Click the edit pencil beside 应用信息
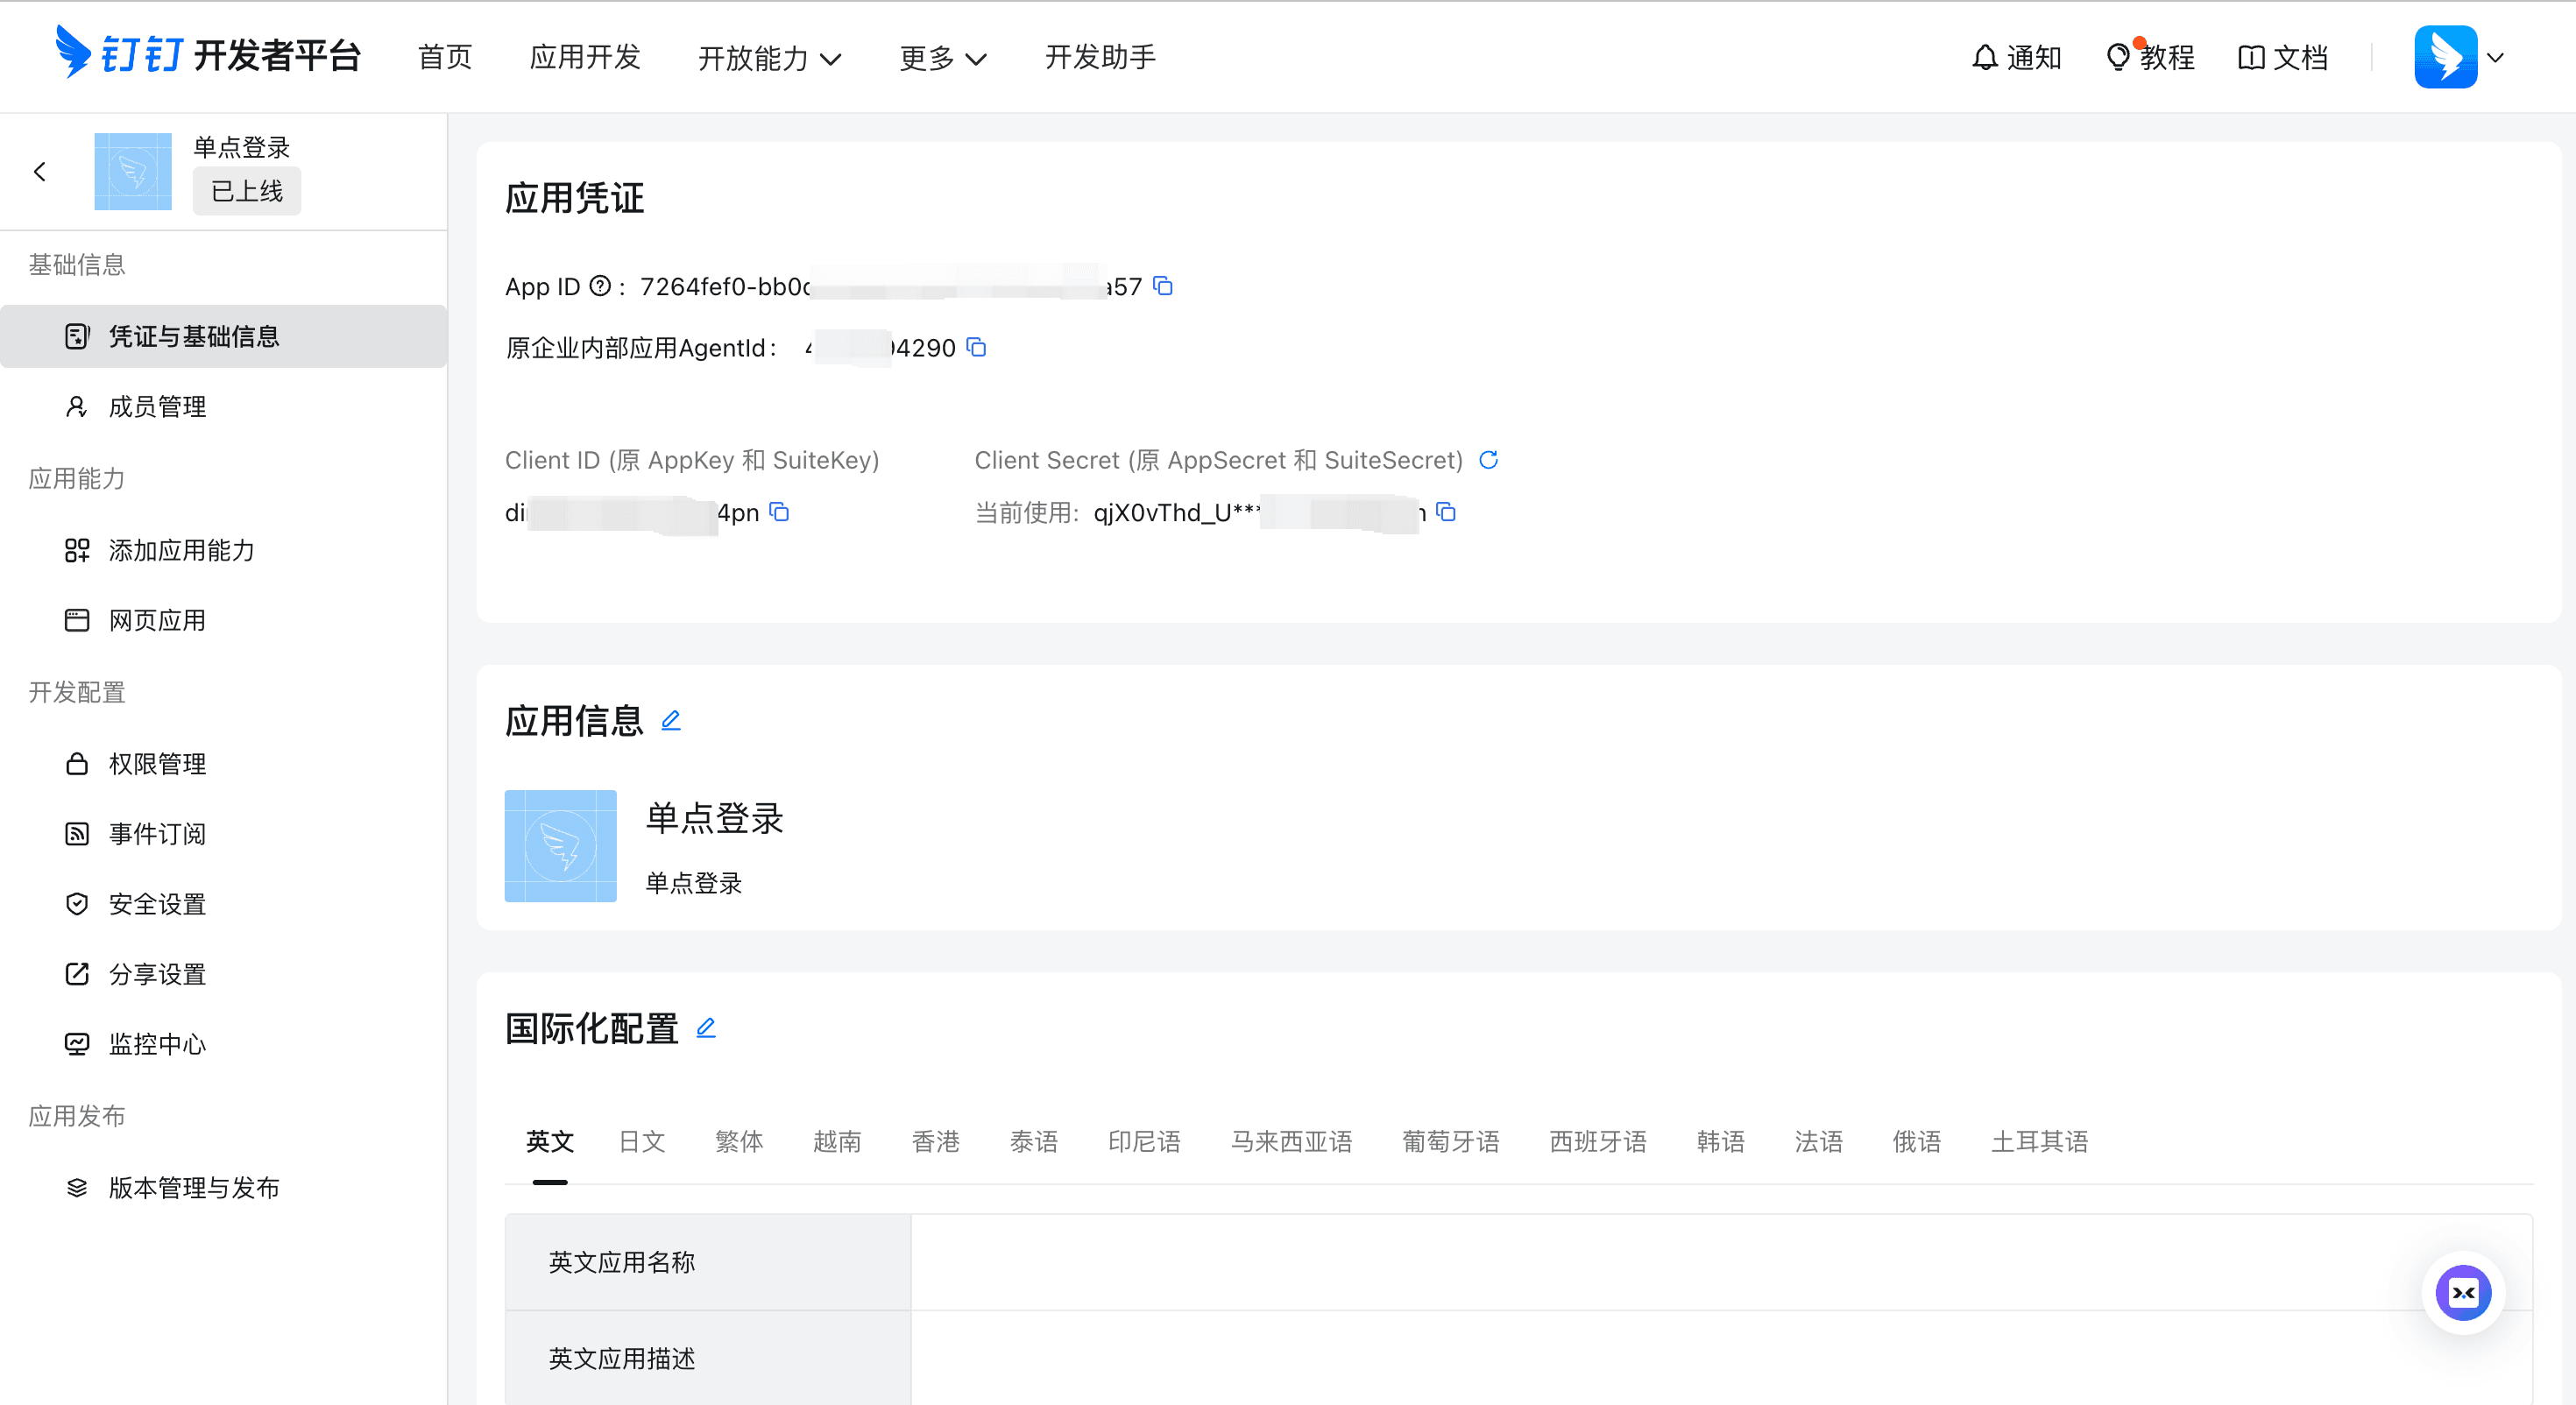Viewport: 2576px width, 1405px height. (x=671, y=720)
